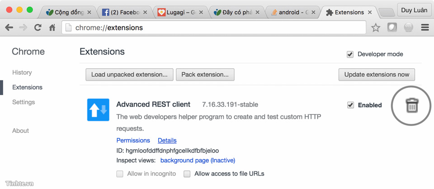Click the back navigation arrow

pos(9,27)
